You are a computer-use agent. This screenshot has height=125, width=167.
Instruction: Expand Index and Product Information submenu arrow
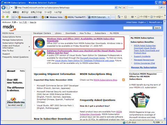(x=29, y=47)
